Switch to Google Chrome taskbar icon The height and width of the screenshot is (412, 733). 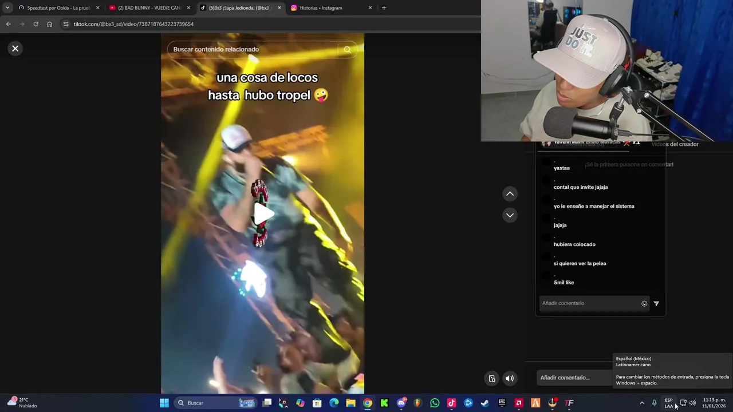point(368,403)
